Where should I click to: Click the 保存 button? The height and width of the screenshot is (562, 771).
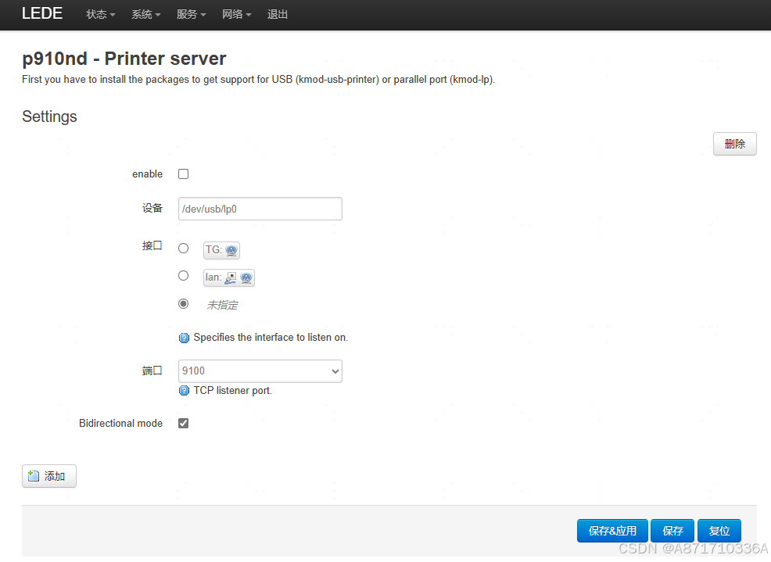tap(672, 531)
